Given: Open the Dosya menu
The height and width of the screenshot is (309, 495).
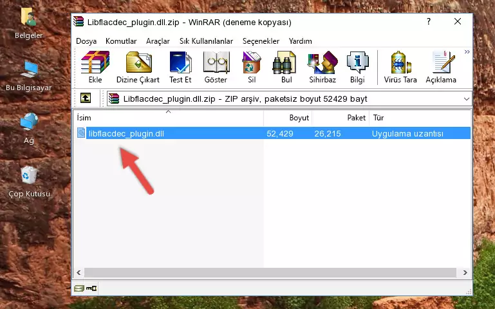Looking at the screenshot, I should click(86, 41).
